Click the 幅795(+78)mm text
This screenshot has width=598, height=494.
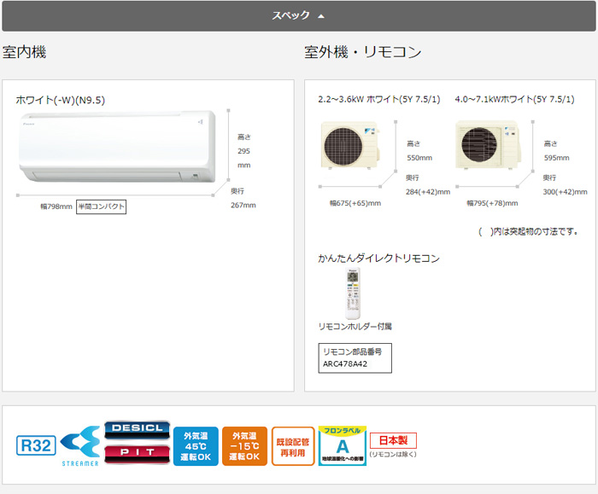point(492,203)
